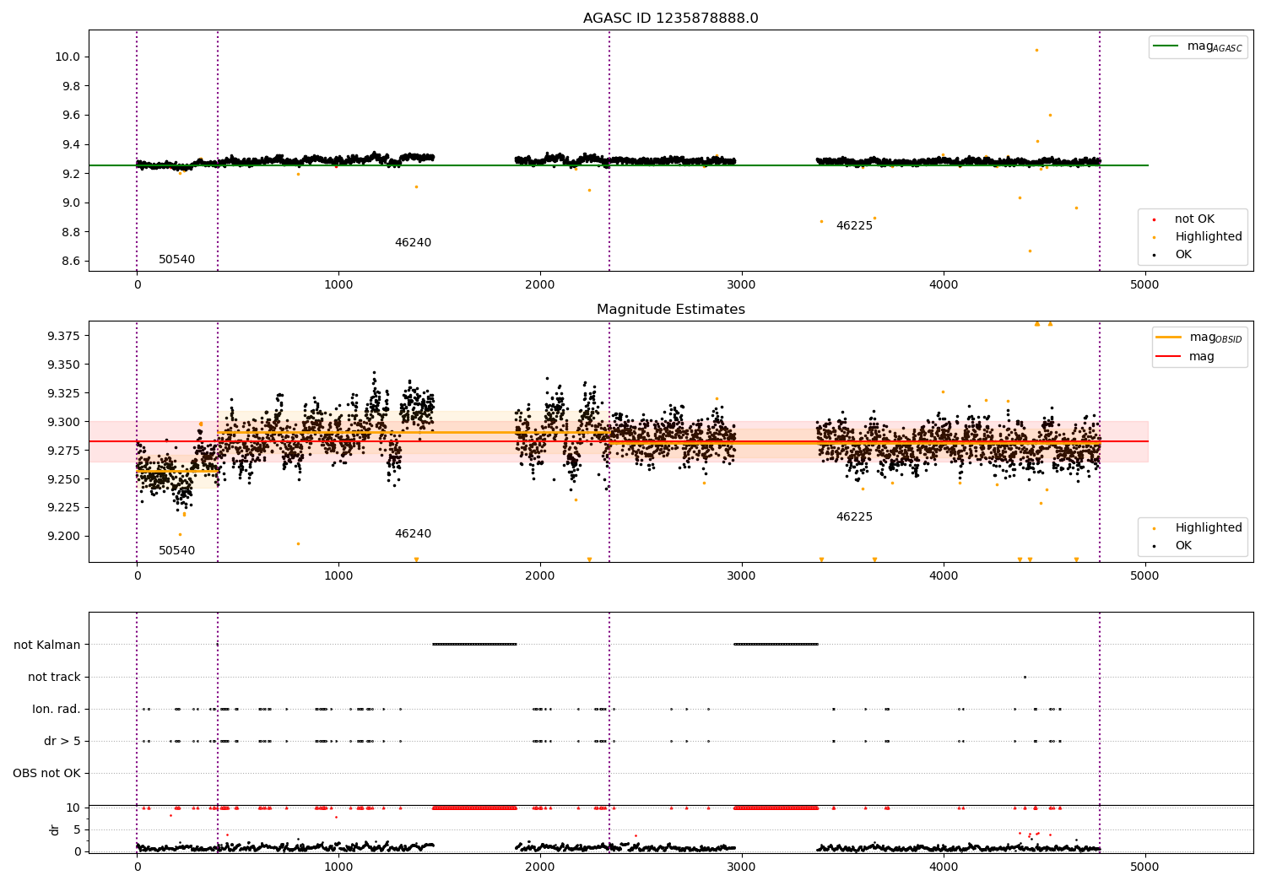Image resolution: width=1266 pixels, height=886 pixels.
Task: Click the 'not Kalman' row label
Action: [47, 645]
